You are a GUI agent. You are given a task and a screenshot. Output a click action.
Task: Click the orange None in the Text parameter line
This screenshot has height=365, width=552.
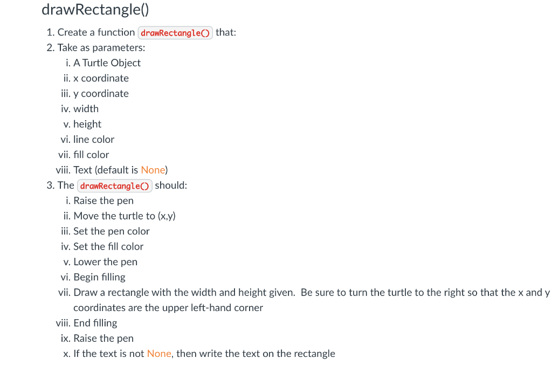[x=153, y=170]
